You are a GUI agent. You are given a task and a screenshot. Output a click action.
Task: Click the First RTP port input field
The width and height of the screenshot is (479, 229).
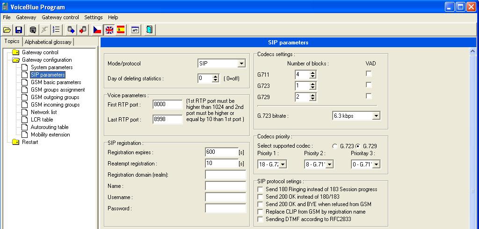click(167, 105)
